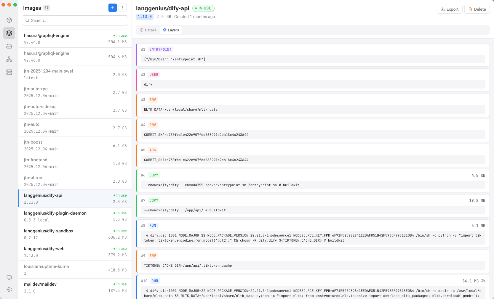Open langgenius/dify-plugin-daemon image

click(75, 216)
